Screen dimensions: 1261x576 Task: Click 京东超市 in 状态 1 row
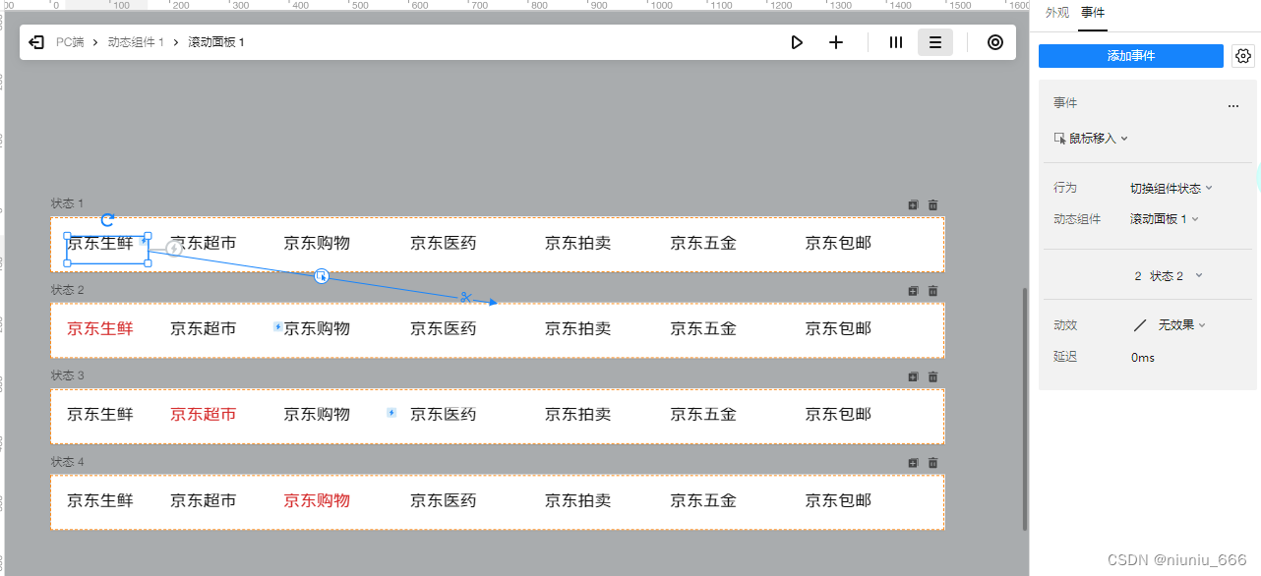[x=204, y=243]
